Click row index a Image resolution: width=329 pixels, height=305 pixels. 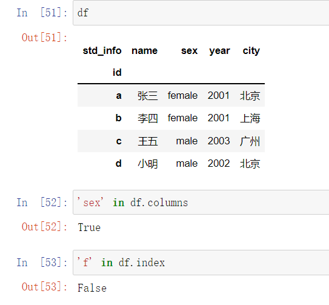pyautogui.click(x=119, y=96)
